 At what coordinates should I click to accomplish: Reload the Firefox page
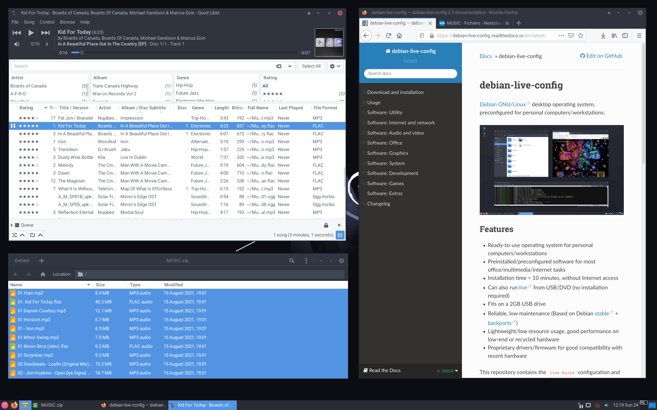point(388,36)
